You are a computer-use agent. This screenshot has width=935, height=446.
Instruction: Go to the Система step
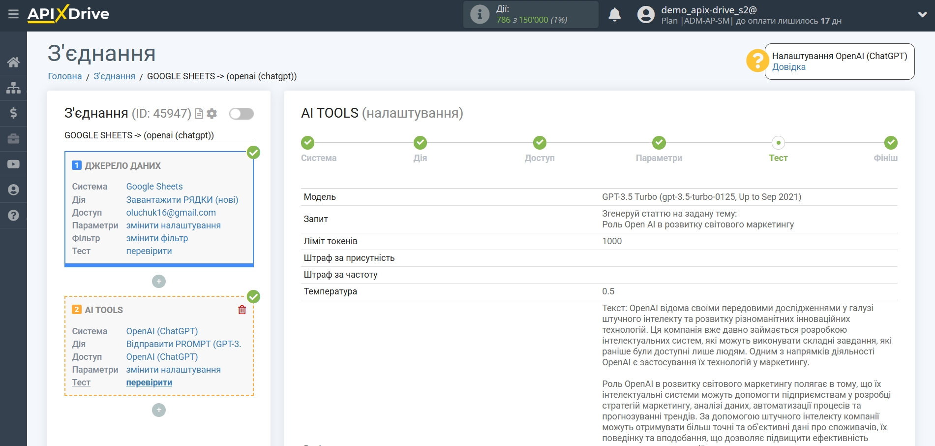308,143
